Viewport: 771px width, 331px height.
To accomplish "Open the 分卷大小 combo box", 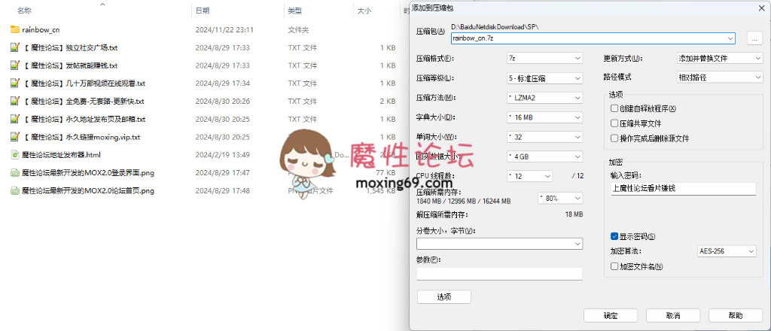I will pyautogui.click(x=499, y=244).
